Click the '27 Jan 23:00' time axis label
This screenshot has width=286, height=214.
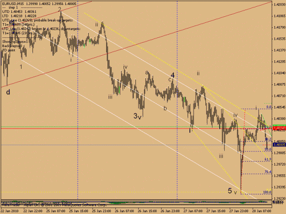click(x=239, y=211)
